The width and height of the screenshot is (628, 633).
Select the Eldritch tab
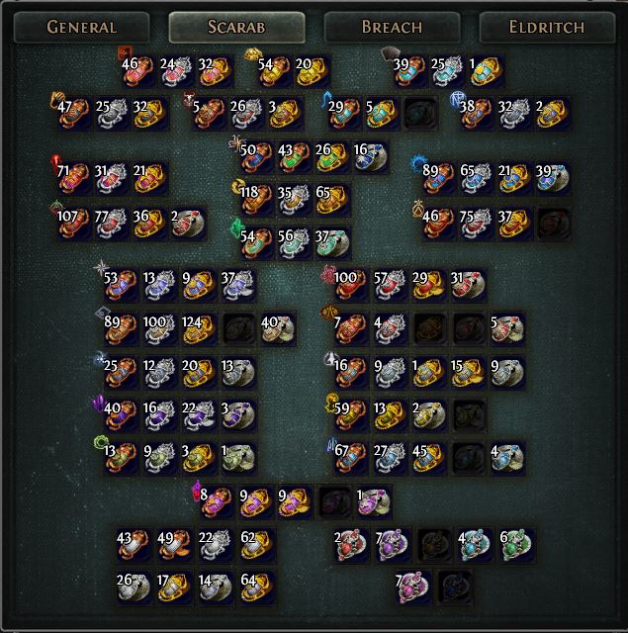[547, 27]
